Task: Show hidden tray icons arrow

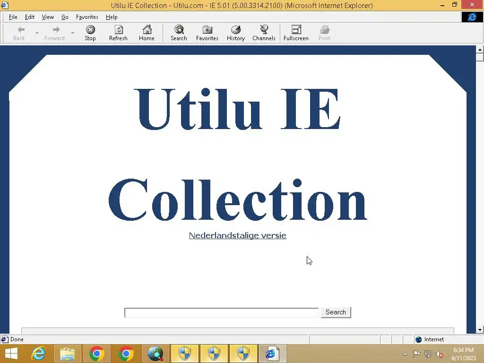Action: coord(405,354)
